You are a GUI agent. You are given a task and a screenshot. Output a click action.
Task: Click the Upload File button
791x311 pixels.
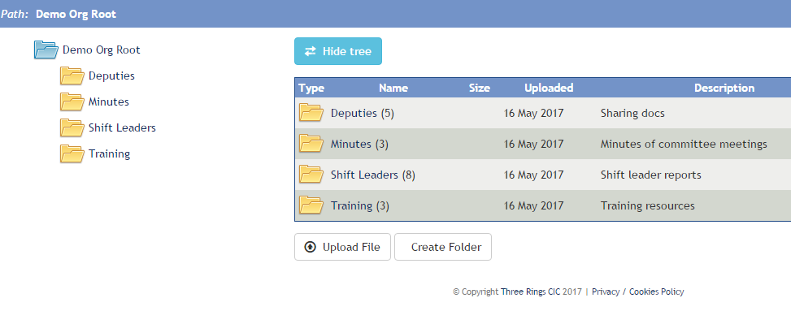342,247
